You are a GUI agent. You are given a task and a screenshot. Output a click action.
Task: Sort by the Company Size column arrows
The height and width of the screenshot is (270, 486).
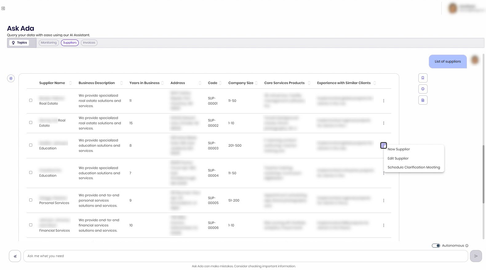tap(257, 83)
